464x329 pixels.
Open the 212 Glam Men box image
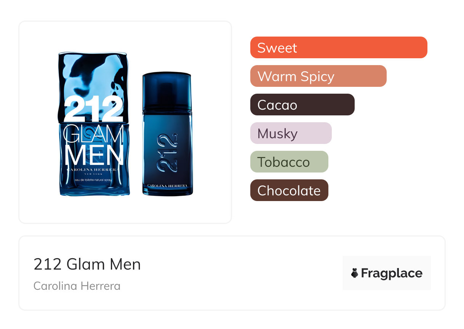point(94,124)
